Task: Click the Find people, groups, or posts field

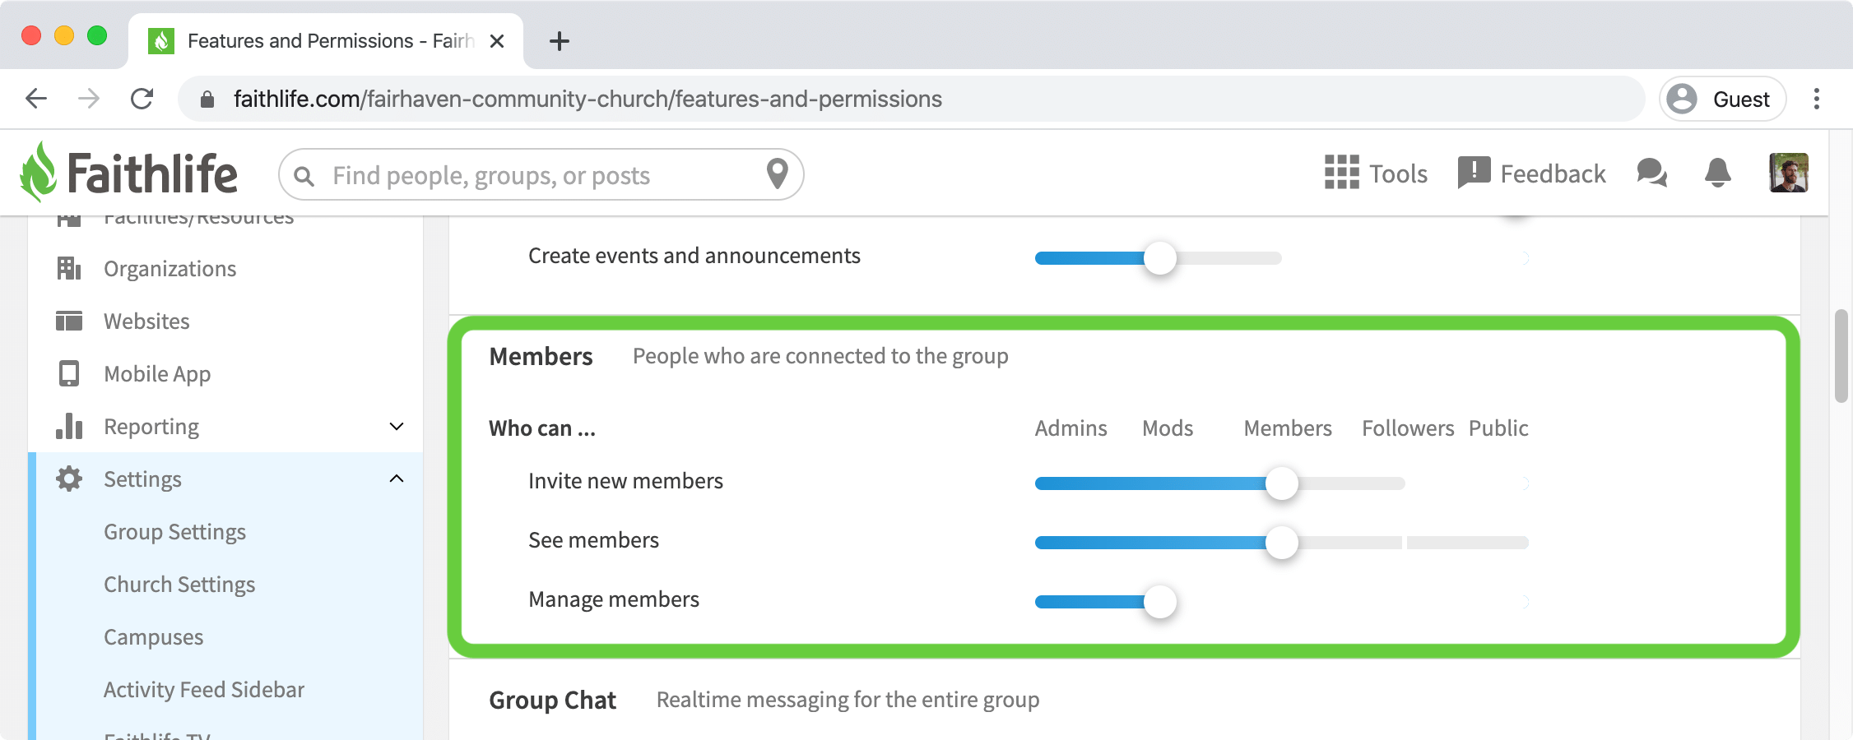Action: pyautogui.click(x=541, y=174)
